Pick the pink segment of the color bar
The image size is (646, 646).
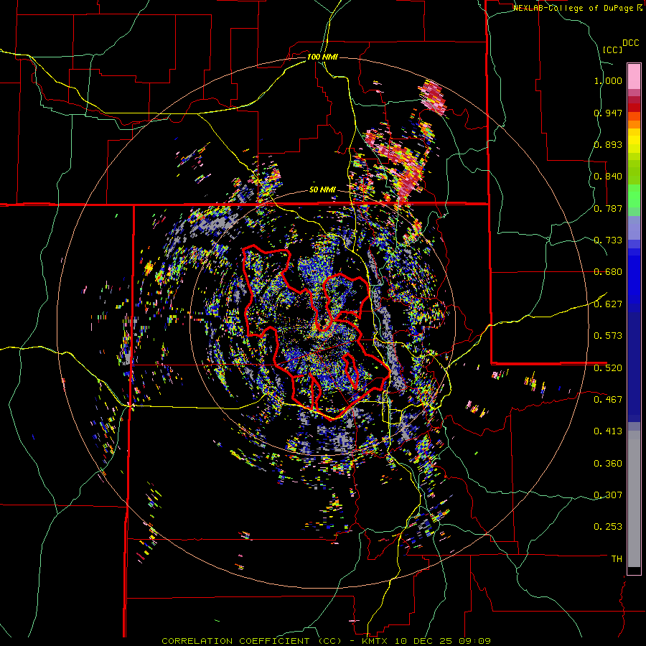click(634, 77)
